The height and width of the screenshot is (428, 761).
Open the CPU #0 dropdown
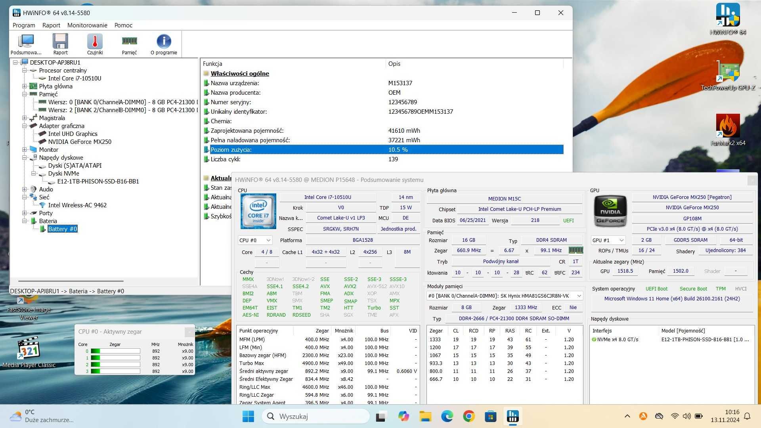click(x=255, y=240)
